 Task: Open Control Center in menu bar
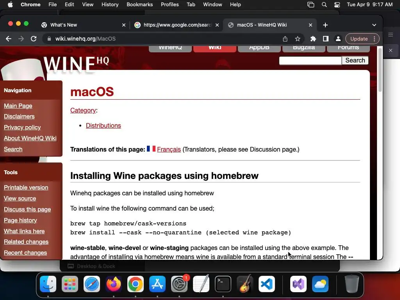(337, 5)
